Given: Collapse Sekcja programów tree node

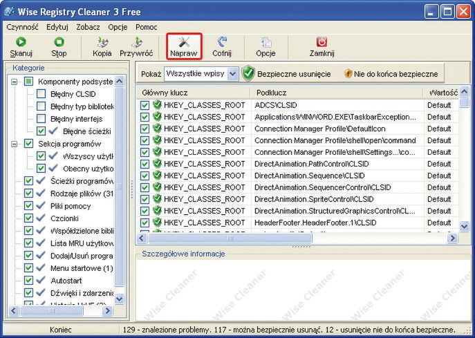Looking at the screenshot, I should (14, 144).
